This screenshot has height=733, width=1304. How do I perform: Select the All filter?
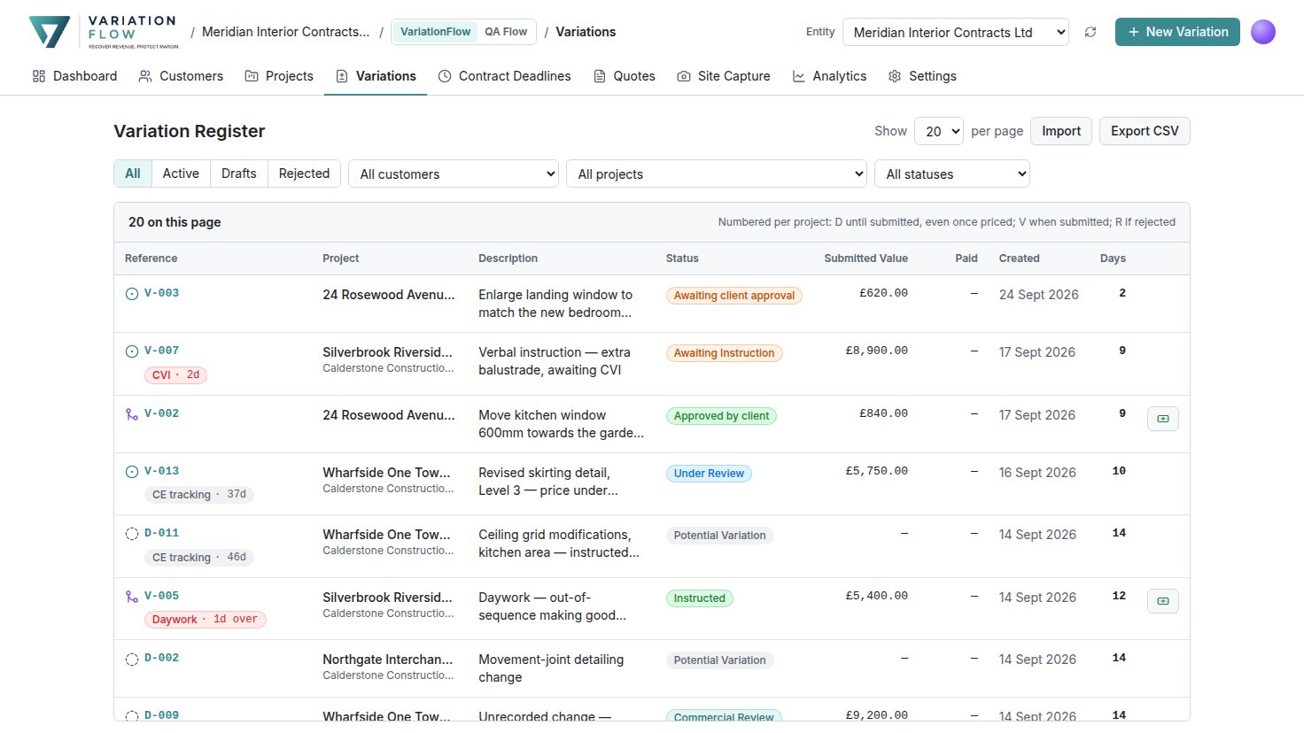(x=133, y=174)
